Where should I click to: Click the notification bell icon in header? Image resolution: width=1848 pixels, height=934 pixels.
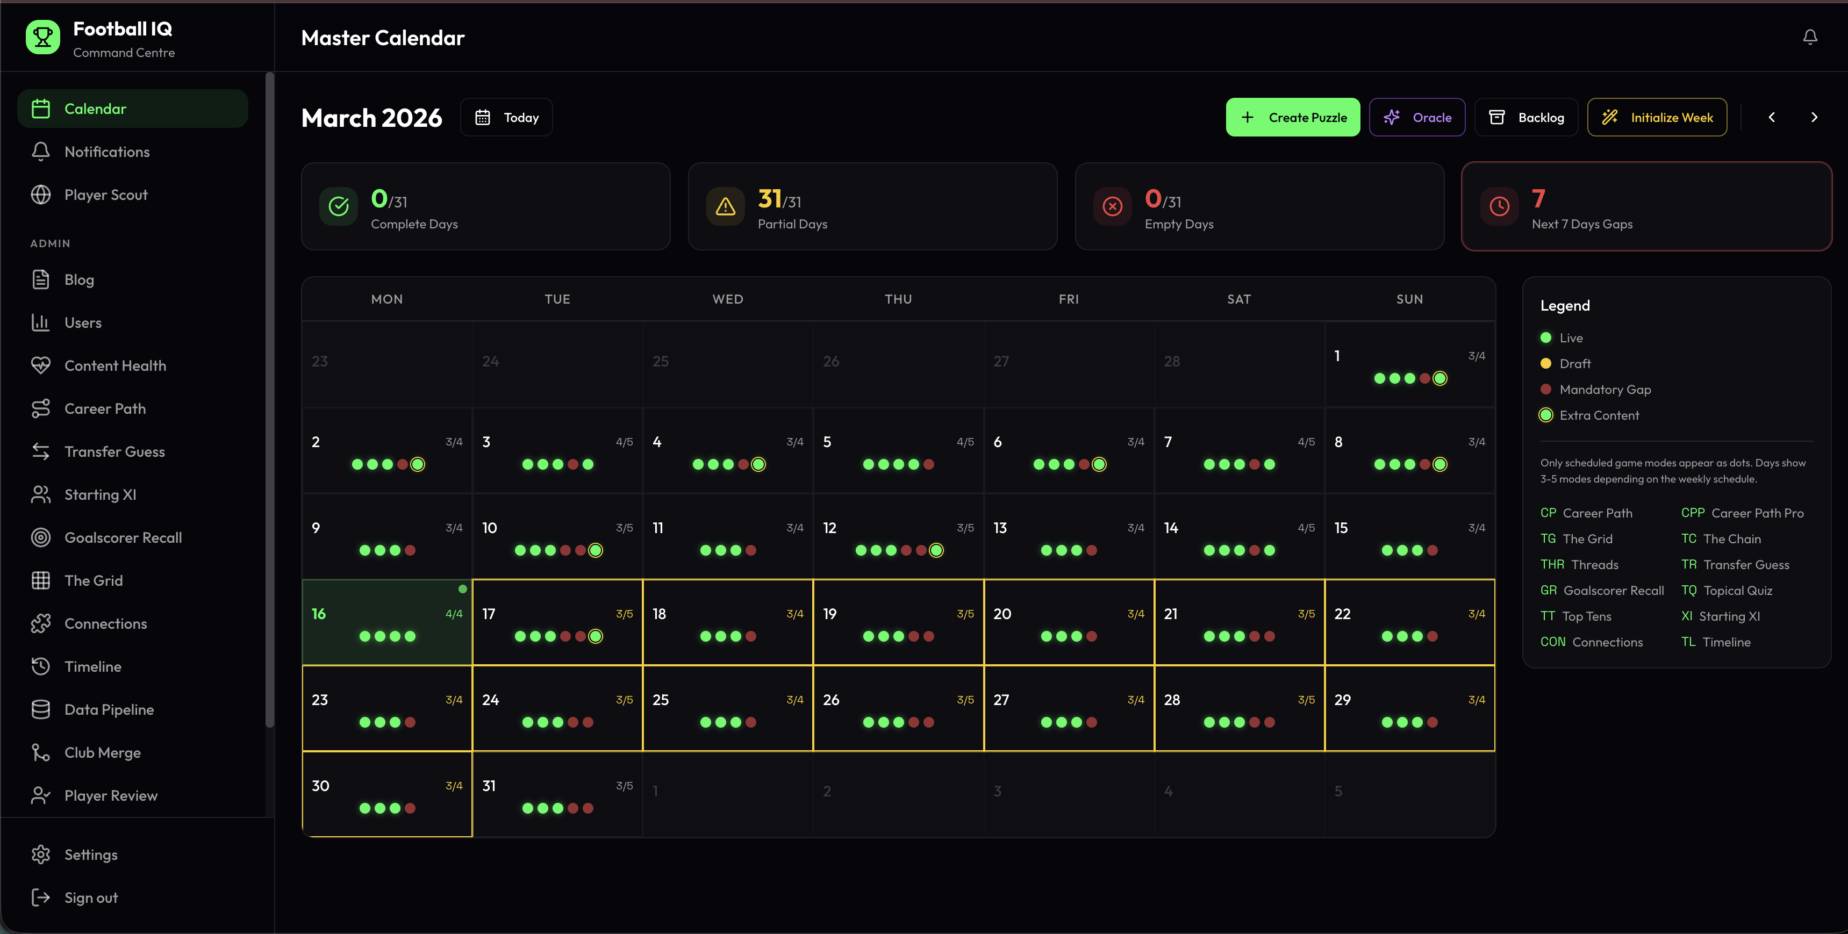coord(1809,37)
